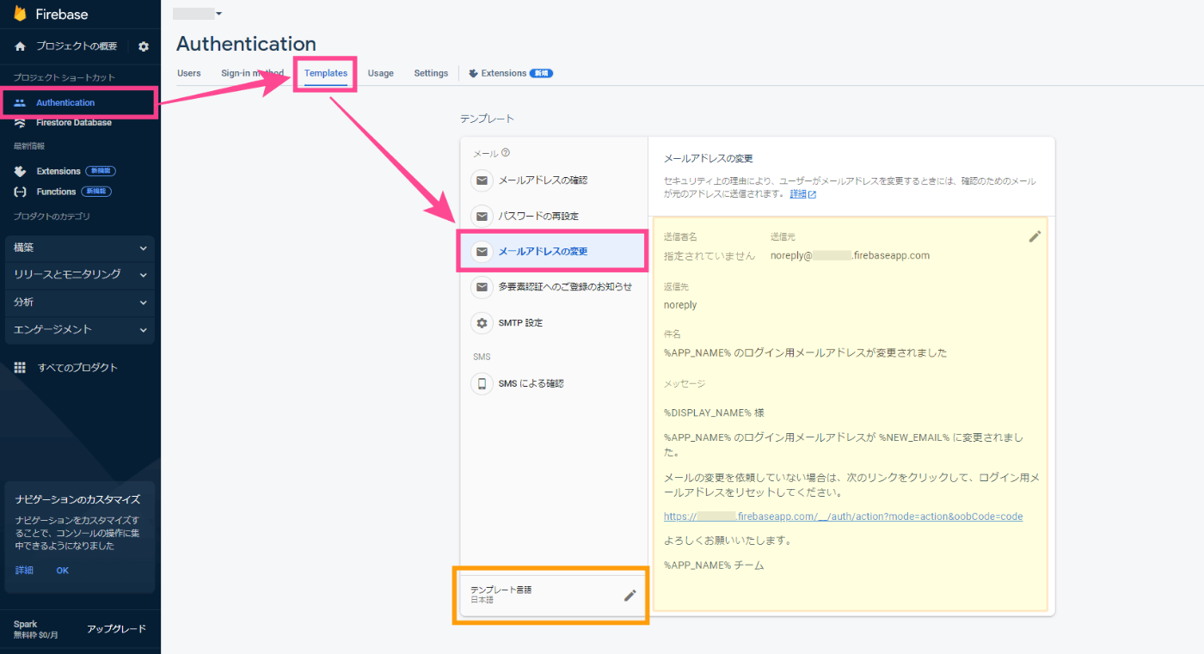Click the noreply@ sender address text
This screenshot has height=654, width=1204.
tap(850, 256)
